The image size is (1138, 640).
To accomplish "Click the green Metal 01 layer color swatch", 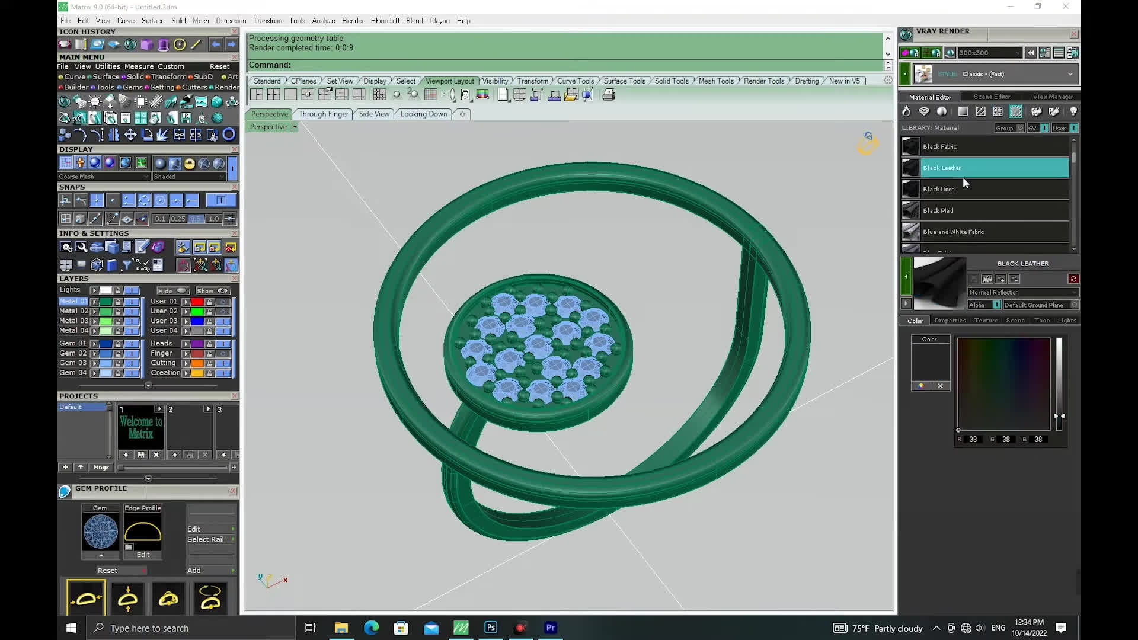I will click(106, 302).
